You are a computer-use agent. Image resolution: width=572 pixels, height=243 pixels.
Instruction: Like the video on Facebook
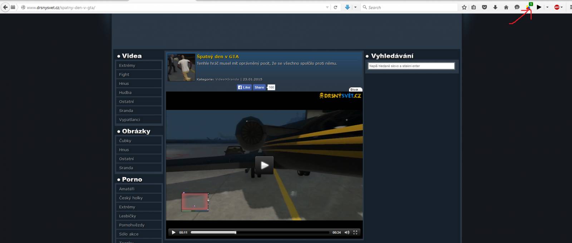click(244, 87)
